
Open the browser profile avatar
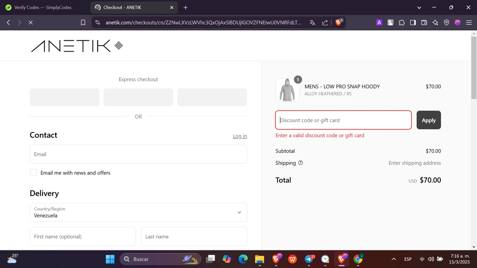pos(458,22)
